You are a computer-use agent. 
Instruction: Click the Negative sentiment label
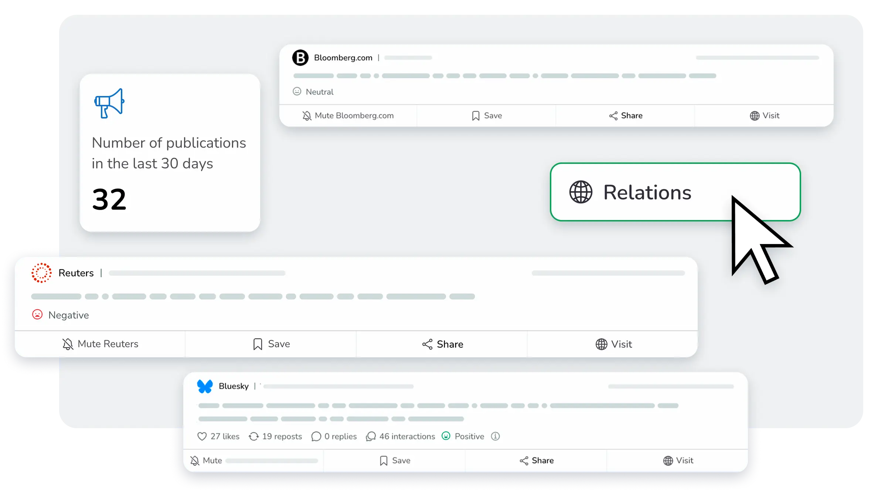pyautogui.click(x=68, y=315)
